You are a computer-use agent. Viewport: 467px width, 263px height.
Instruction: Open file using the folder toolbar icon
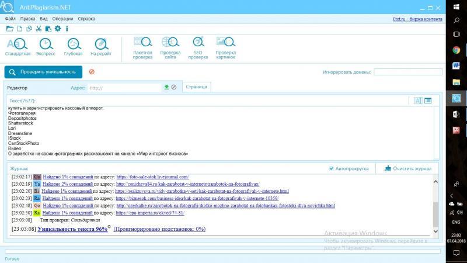point(10,29)
